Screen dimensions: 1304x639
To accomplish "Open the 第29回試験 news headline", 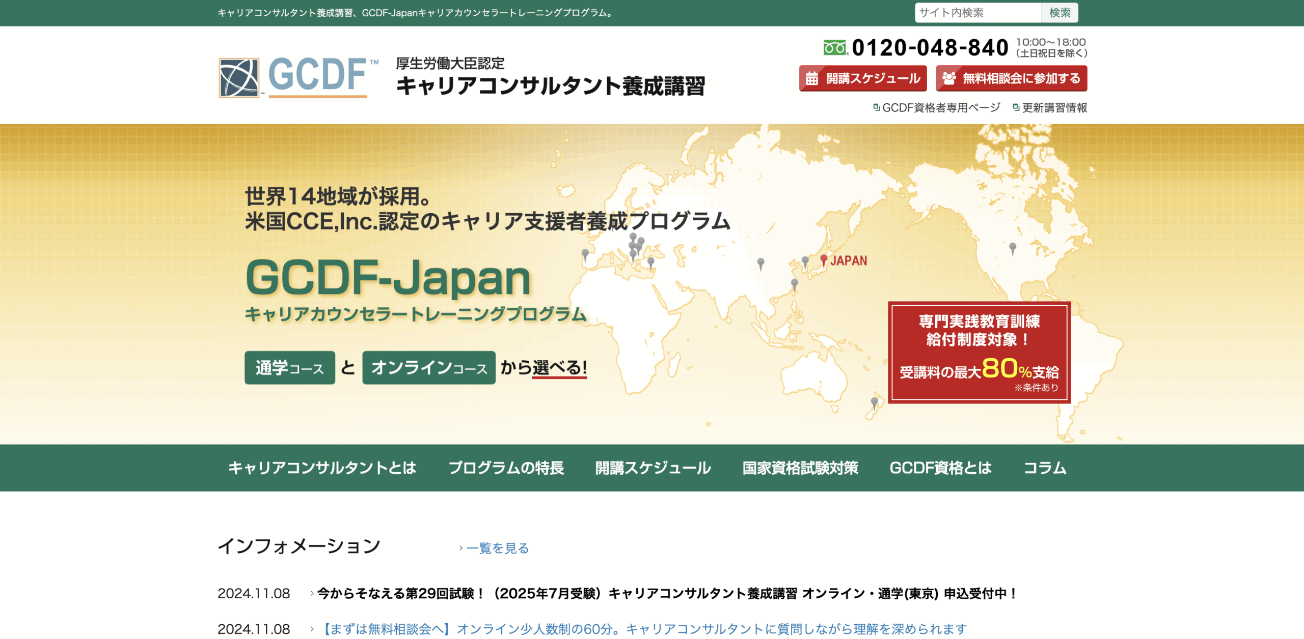I will (x=666, y=593).
